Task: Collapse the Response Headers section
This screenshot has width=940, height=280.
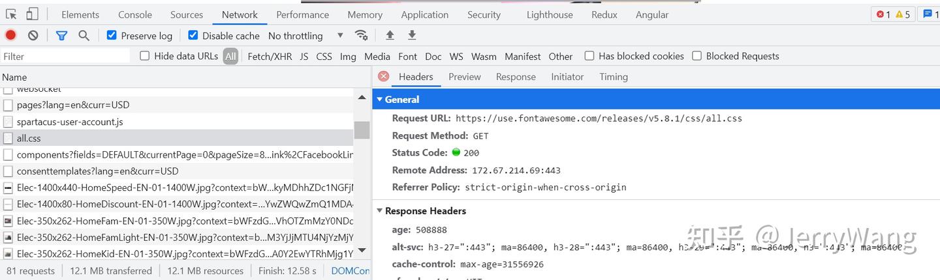Action: point(380,211)
